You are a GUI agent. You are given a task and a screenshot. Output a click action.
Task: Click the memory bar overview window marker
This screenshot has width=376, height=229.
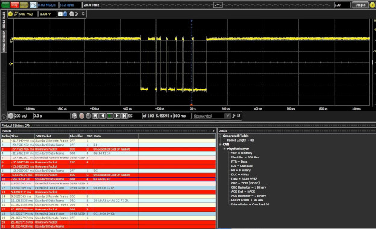[x=218, y=5]
